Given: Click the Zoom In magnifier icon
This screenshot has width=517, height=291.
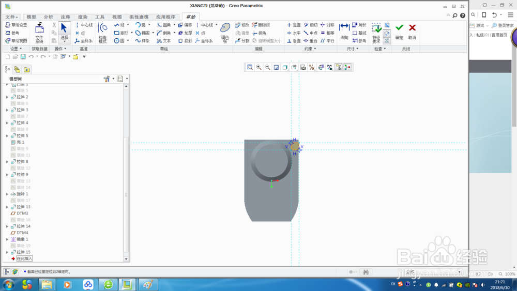Looking at the screenshot, I should 259,67.
